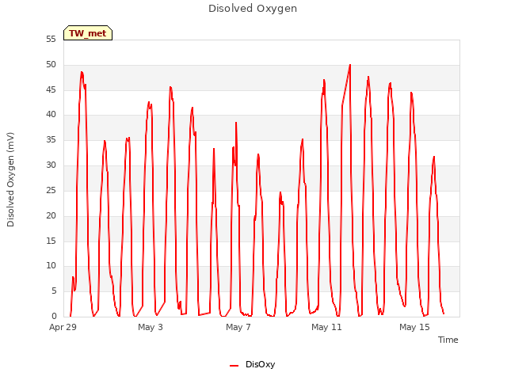
Task: Click the Apr 29 x-axis tick
Action: (x=63, y=327)
